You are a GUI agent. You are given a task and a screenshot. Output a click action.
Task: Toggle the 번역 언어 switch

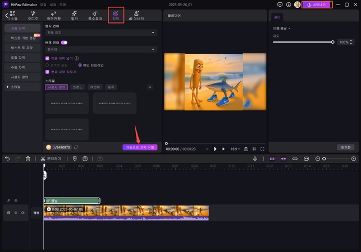click(64, 43)
